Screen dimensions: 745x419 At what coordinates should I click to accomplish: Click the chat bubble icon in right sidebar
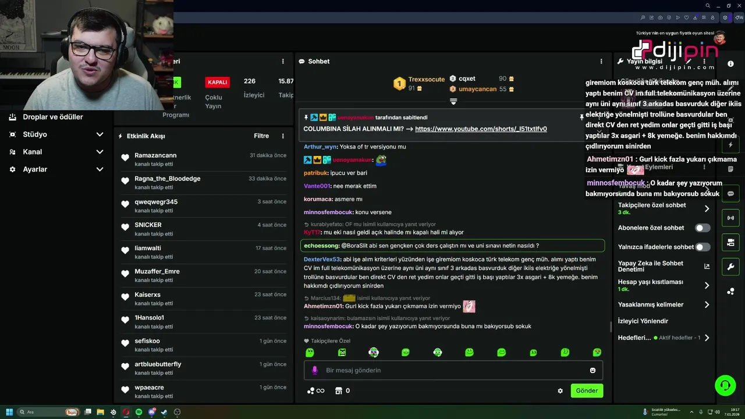(x=730, y=193)
